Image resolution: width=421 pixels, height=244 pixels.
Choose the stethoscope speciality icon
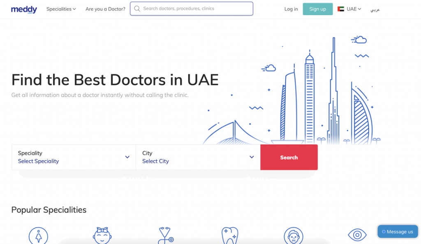[x=166, y=235]
